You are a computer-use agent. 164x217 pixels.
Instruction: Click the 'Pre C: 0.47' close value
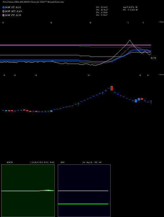click(102, 15)
